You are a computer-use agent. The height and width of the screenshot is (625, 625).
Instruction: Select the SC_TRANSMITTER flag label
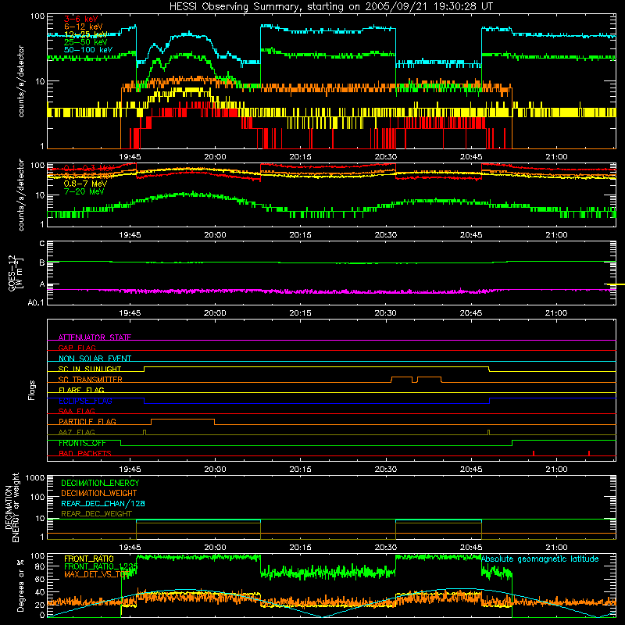pyautogui.click(x=91, y=379)
